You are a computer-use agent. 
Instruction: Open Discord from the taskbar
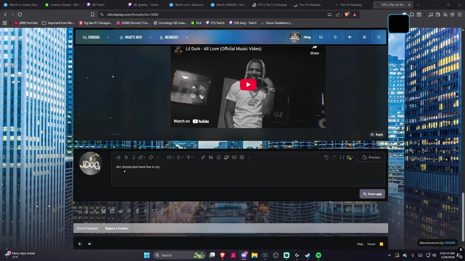coord(244,255)
